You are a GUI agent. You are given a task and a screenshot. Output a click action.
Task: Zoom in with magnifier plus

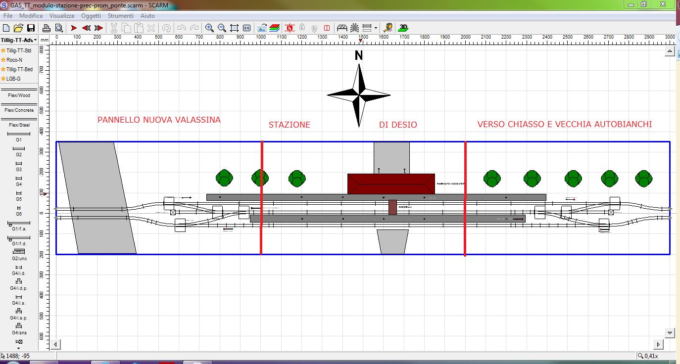click(x=209, y=28)
